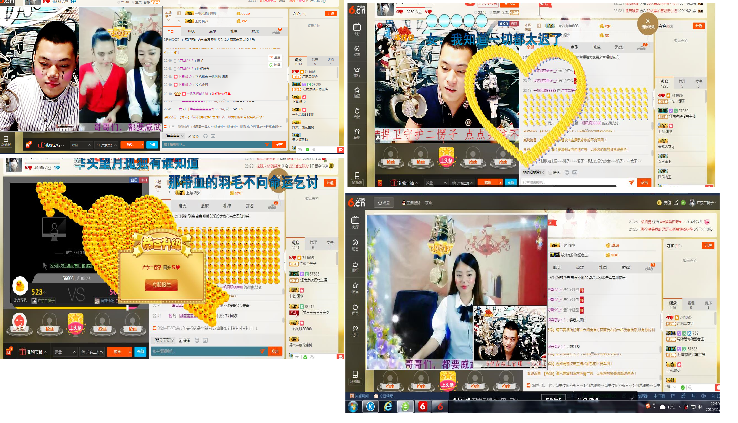Click the green shield icon in the 1198-audience window top bar
The width and height of the screenshot is (738, 423).
(x=683, y=202)
